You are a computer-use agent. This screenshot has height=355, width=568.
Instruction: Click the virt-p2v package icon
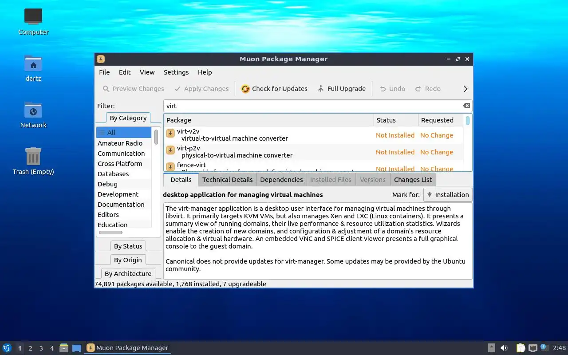pos(170,150)
